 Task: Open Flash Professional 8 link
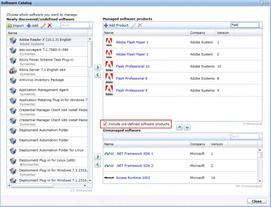click(x=132, y=78)
